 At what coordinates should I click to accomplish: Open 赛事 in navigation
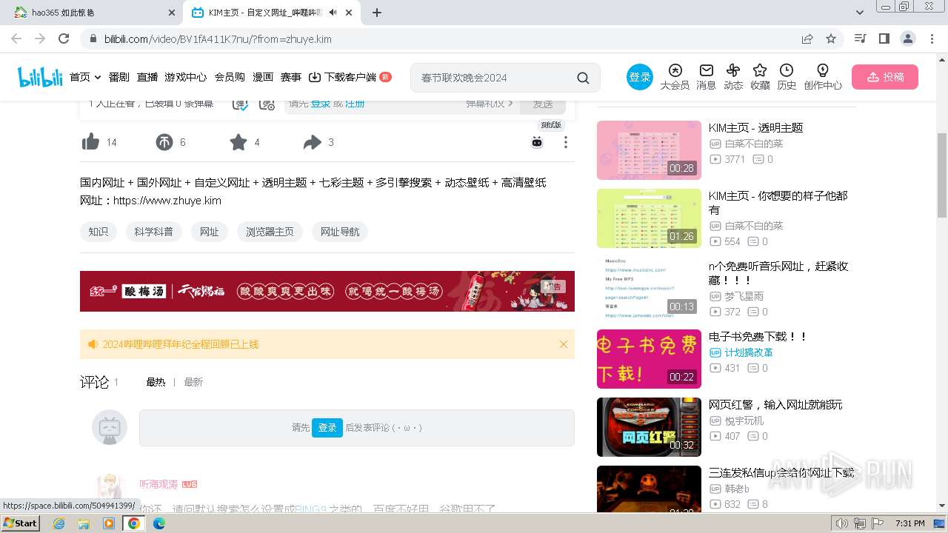(x=291, y=77)
